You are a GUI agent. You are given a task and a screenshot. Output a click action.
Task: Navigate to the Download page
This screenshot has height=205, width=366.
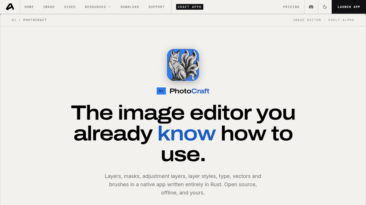point(130,7)
